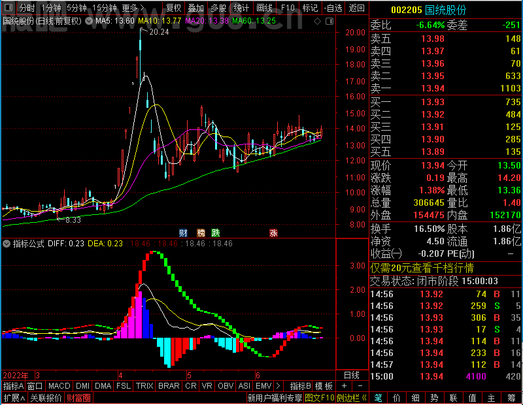The width and height of the screenshot is (523, 405).
Task: Click the 涨 marker icon
Action: pos(273,233)
